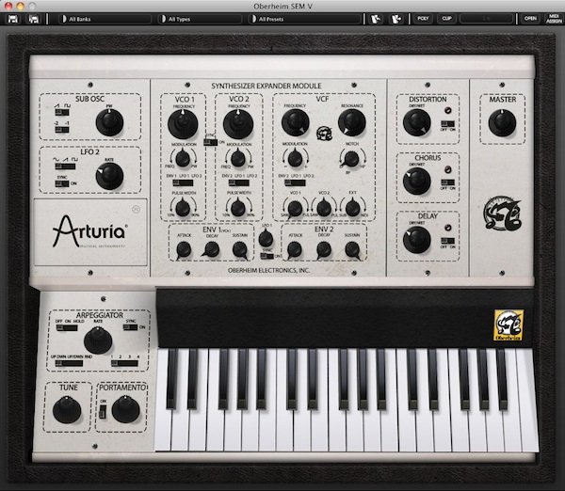Click the ENV 2 ATTACK knob
This screenshot has width=565, height=491.
(x=295, y=249)
